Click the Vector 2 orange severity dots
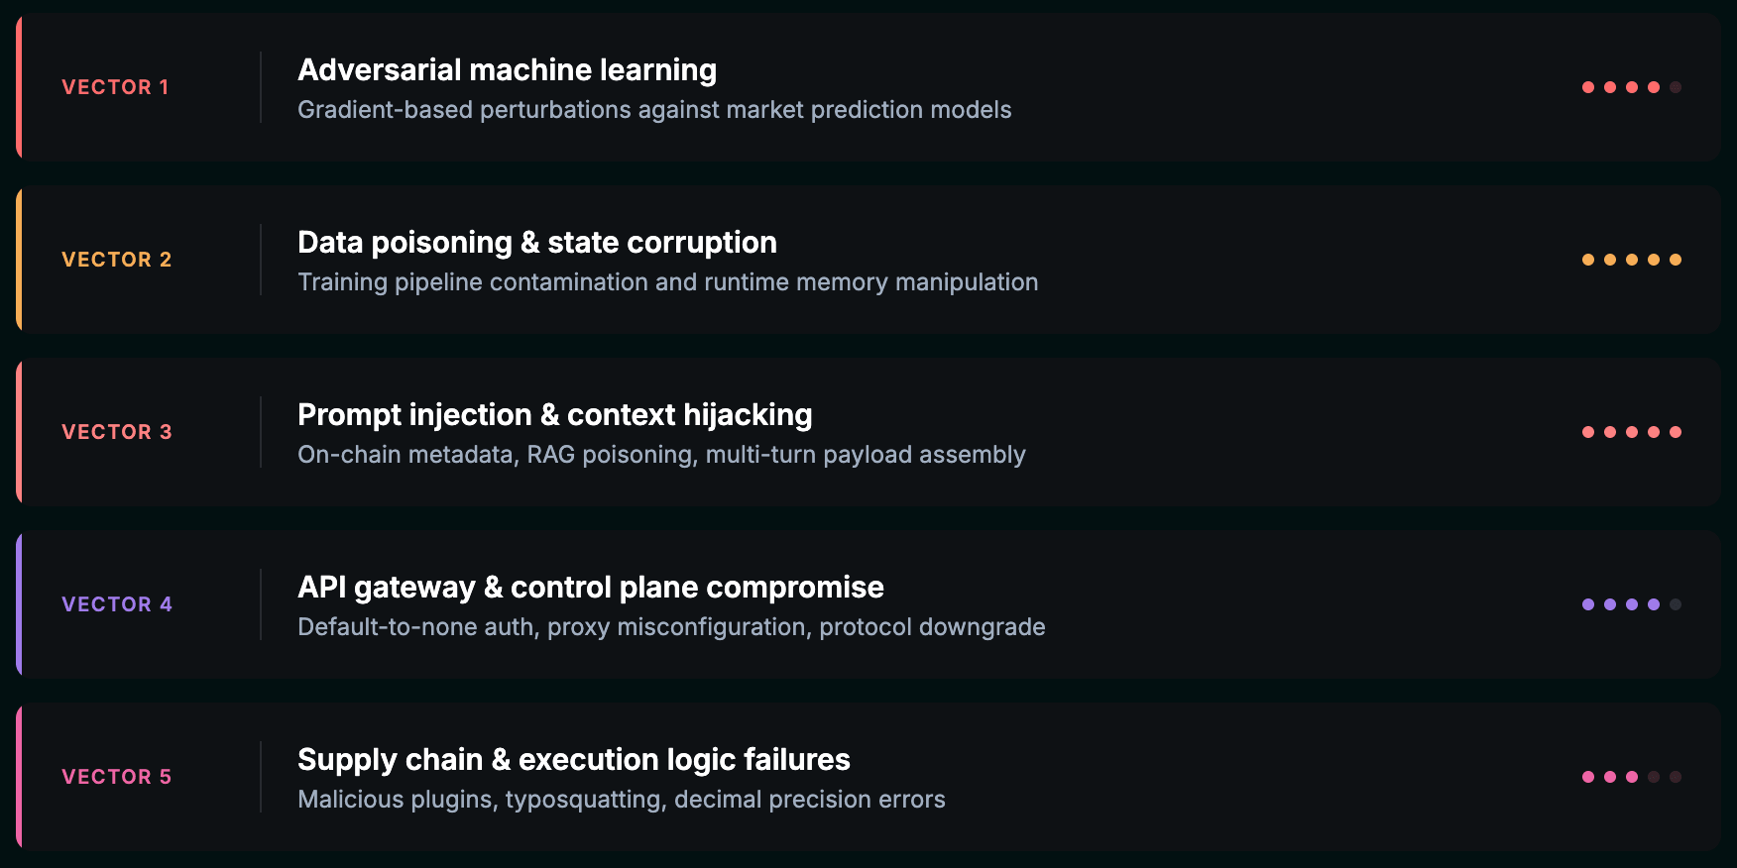This screenshot has height=868, width=1737. 1631,260
